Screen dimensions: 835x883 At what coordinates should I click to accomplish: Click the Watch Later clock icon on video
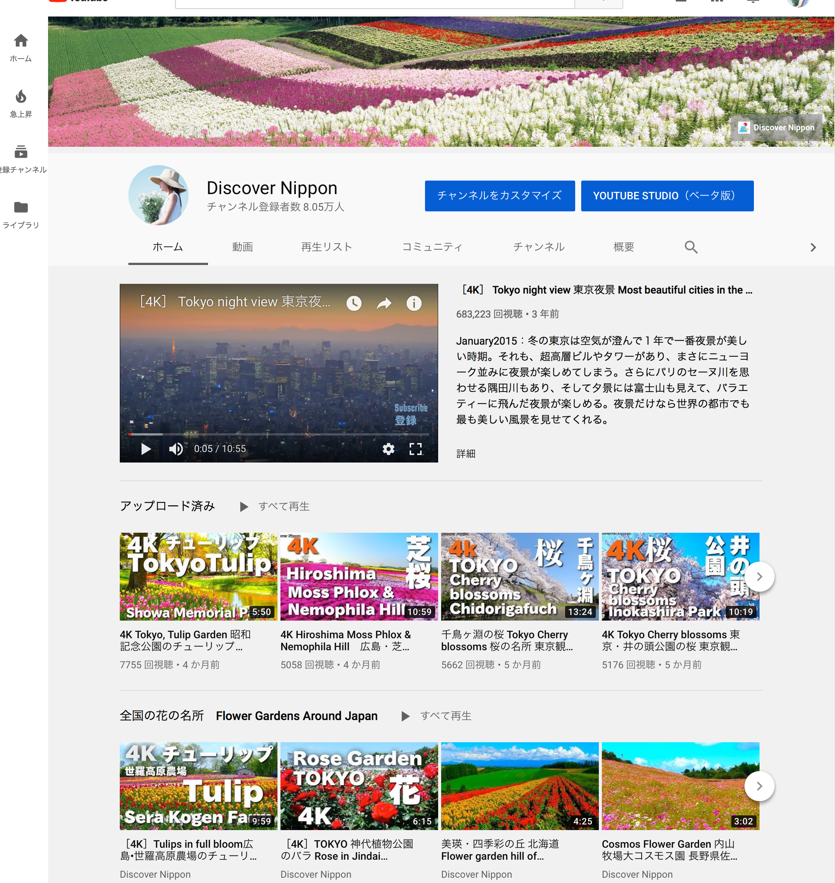[x=354, y=303]
